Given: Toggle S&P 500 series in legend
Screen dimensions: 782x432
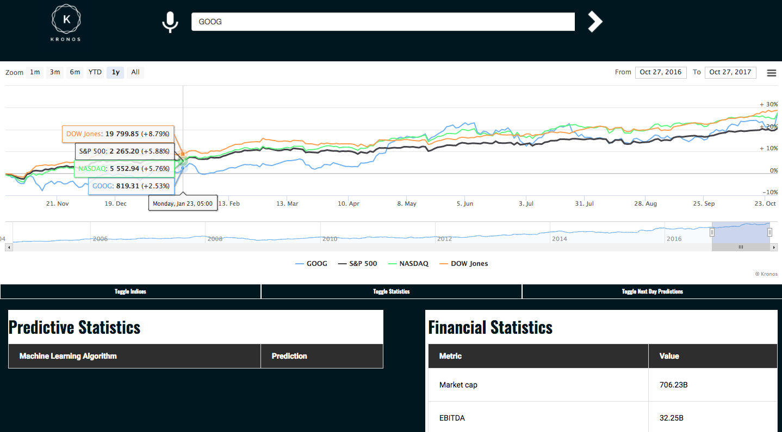Looking at the screenshot, I should coord(357,264).
